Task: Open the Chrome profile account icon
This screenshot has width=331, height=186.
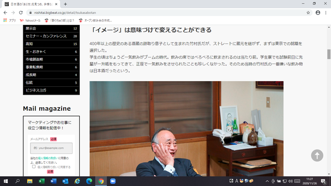Action: [318, 12]
